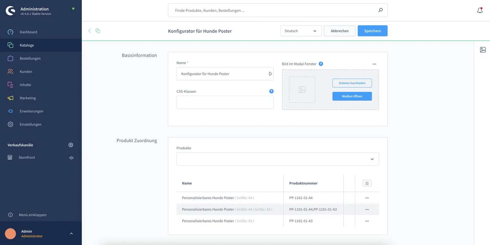Open the media sidebar image icon
This screenshot has width=490, height=245.
point(483,50)
